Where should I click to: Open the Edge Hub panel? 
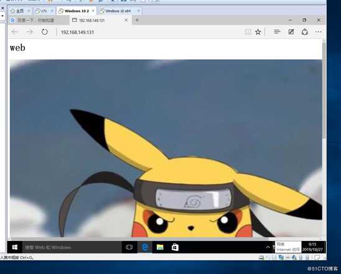277,32
